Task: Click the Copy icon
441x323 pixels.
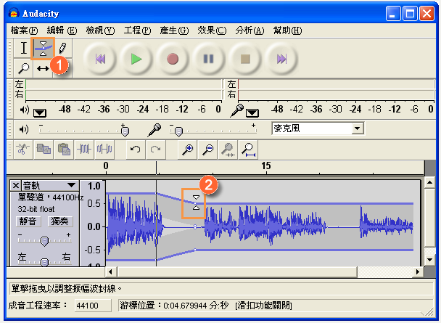Action: [x=44, y=149]
